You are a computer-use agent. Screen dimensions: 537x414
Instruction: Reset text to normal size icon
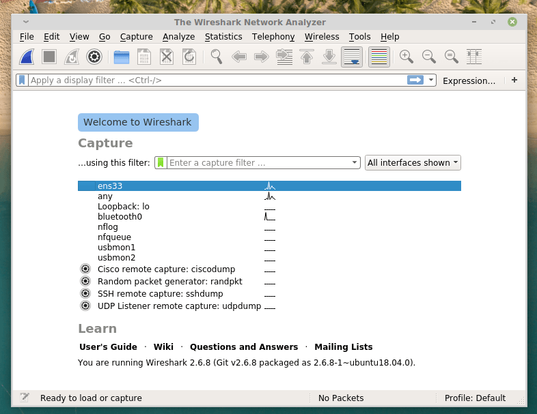click(452, 57)
